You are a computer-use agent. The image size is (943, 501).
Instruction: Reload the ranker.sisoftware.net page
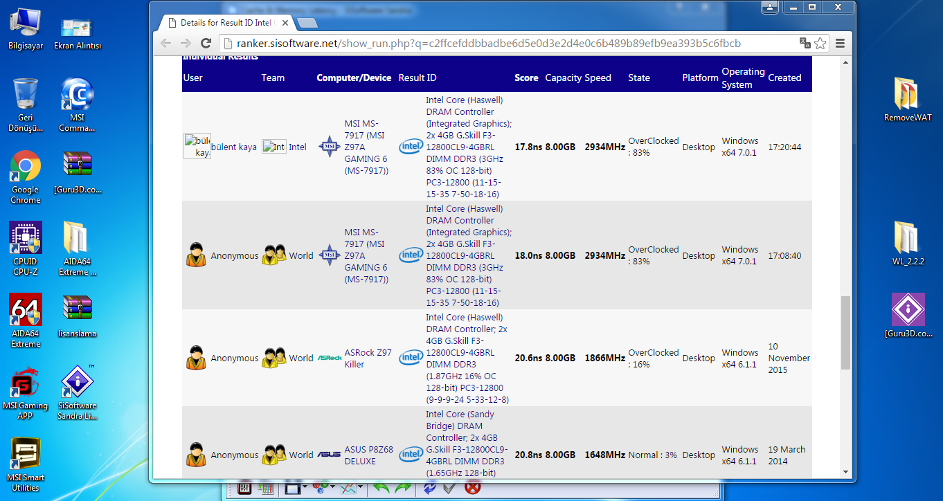click(x=206, y=43)
